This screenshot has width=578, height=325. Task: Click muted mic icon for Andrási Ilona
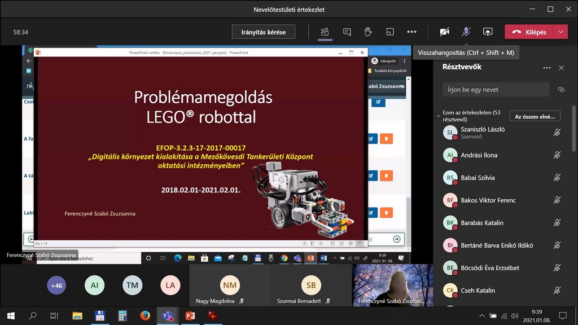tap(557, 155)
